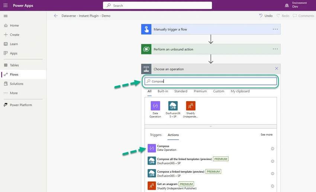
Task: Click the Dataverse icon on unbound action
Action: click(x=146, y=49)
